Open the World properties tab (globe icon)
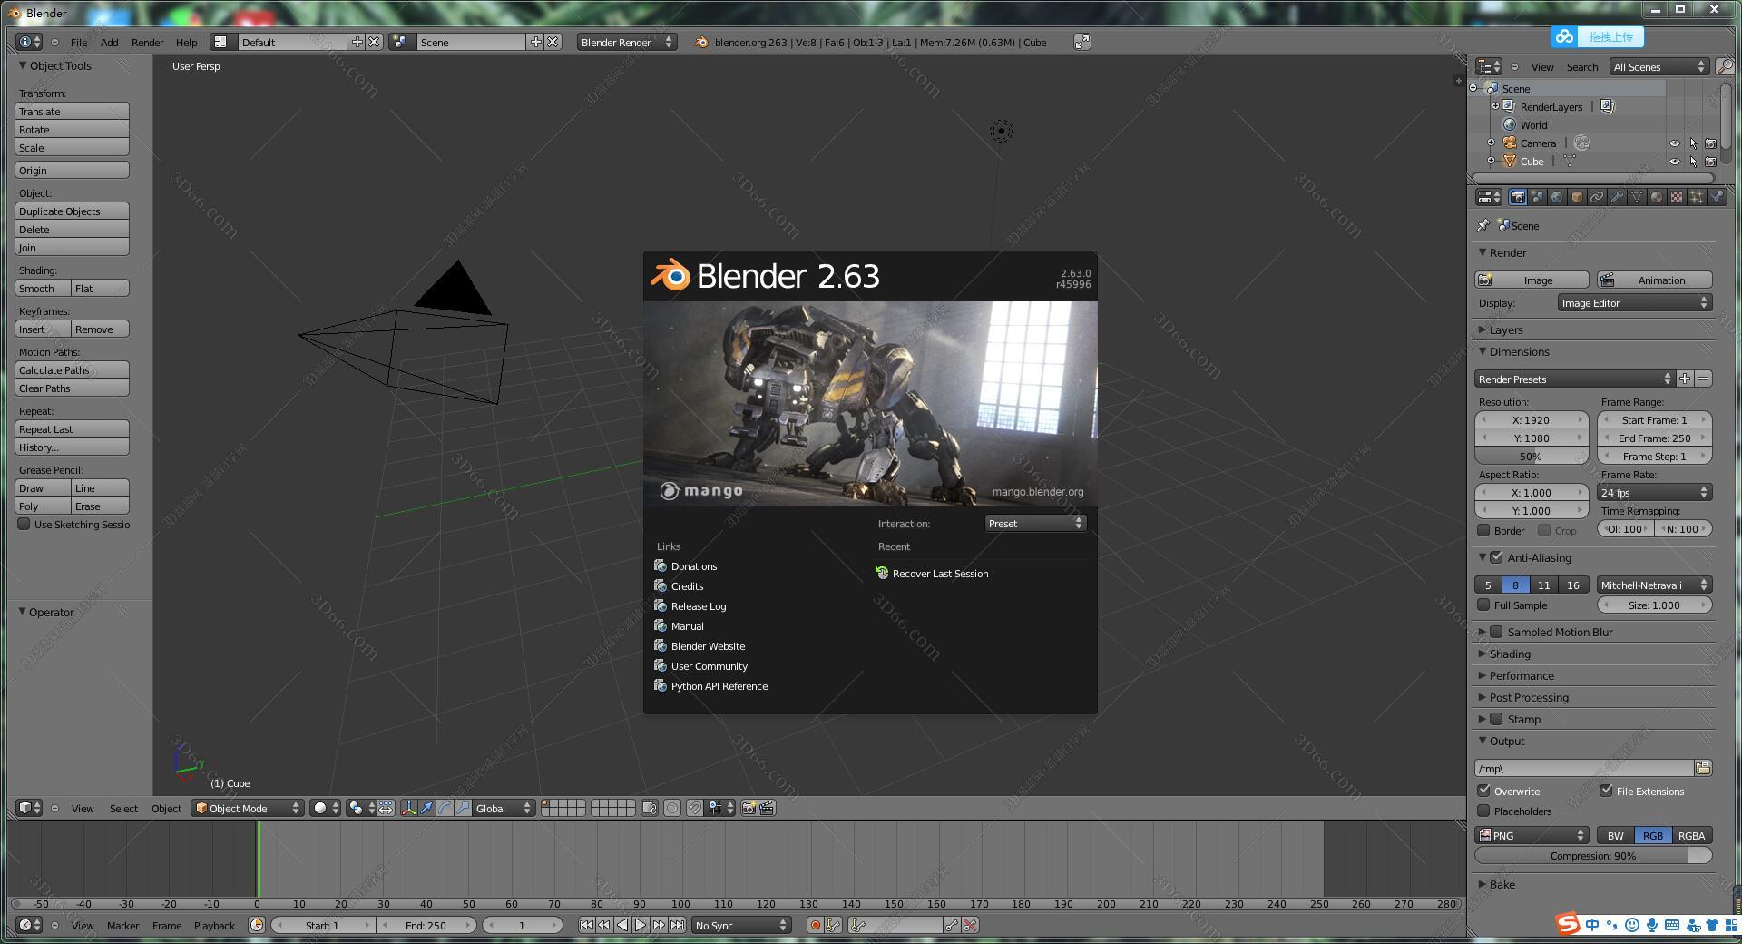Screen dimensions: 1742x944 [x=1557, y=197]
